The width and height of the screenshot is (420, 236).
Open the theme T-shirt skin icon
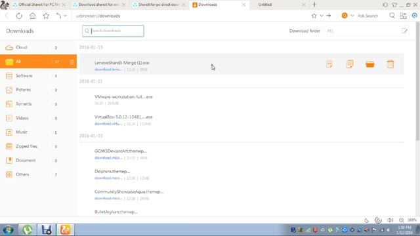pyautogui.click(x=394, y=5)
